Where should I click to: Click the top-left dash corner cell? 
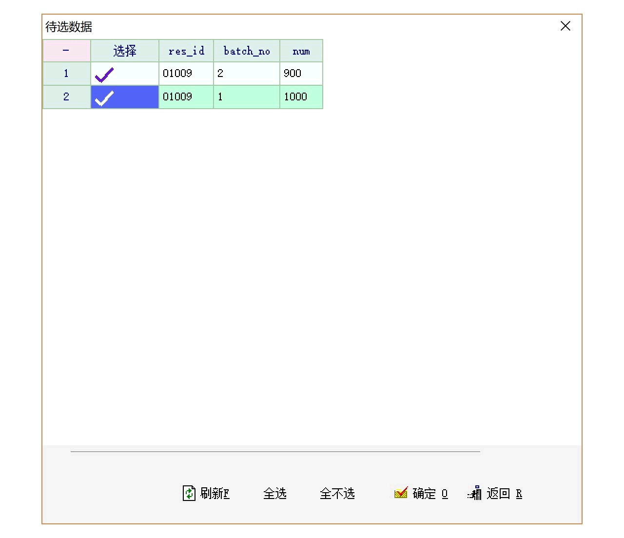[66, 51]
